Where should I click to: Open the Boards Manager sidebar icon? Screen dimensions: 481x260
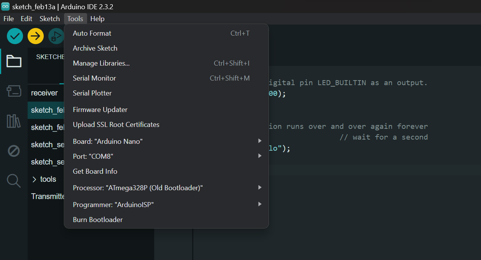tap(13, 91)
